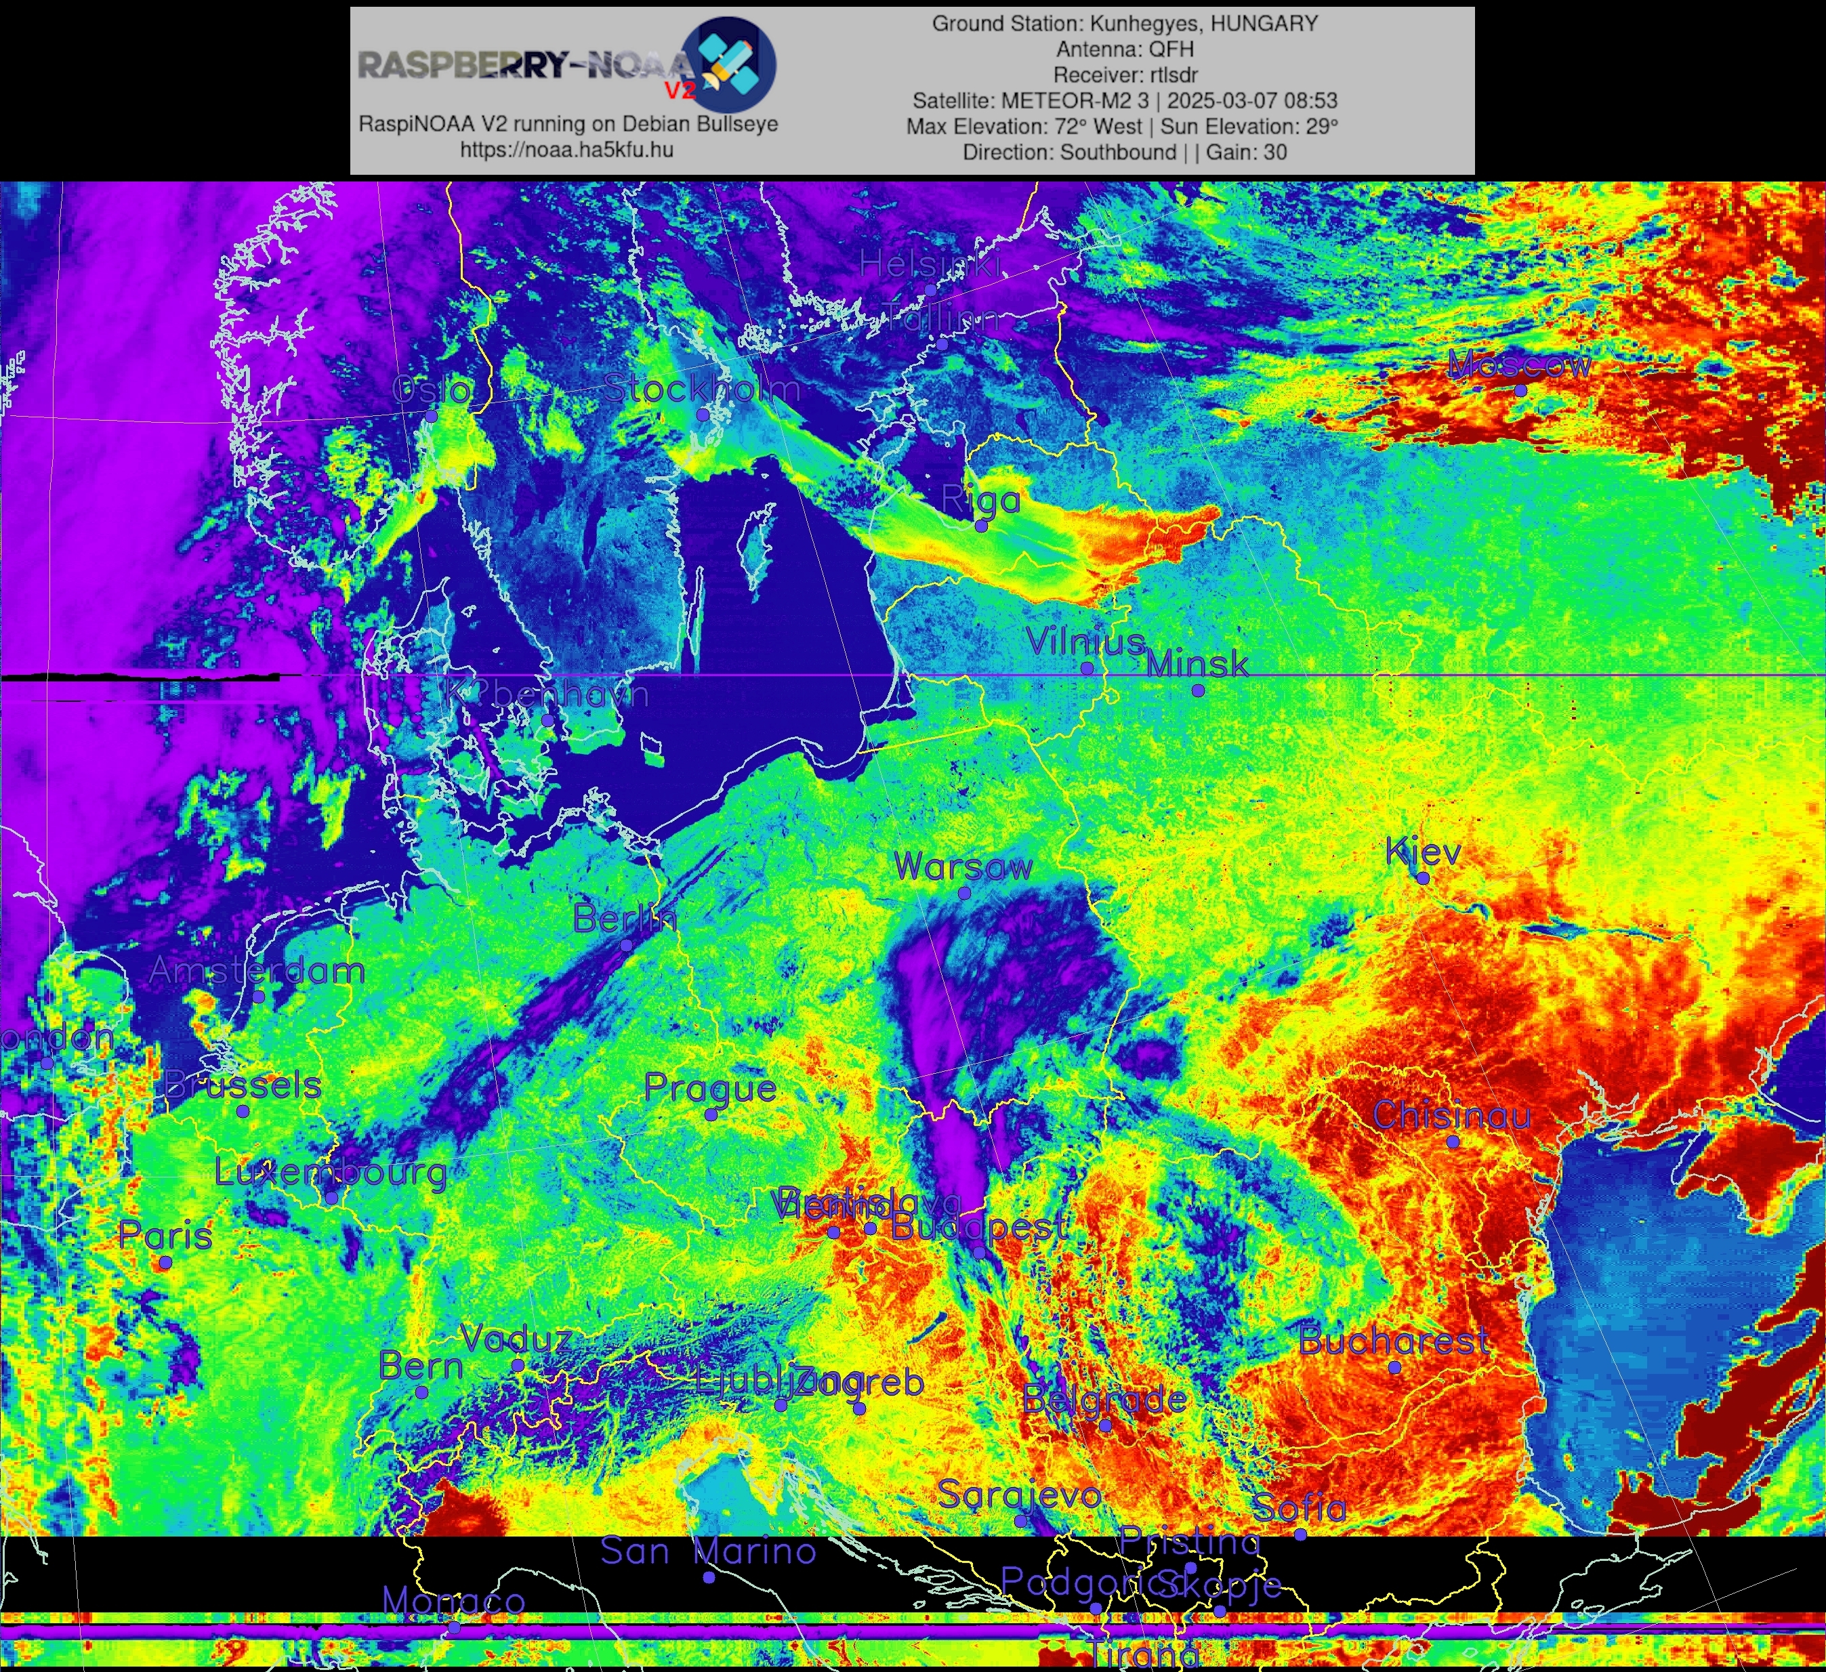Click the Riga city label
Viewport: 1826px width, 1672px height.
tap(981, 500)
